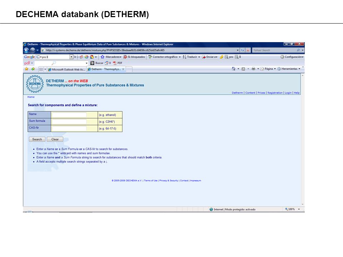Open the tab list dropdown arrow
Viewport: 343px width, 257px height.
click(x=45, y=69)
